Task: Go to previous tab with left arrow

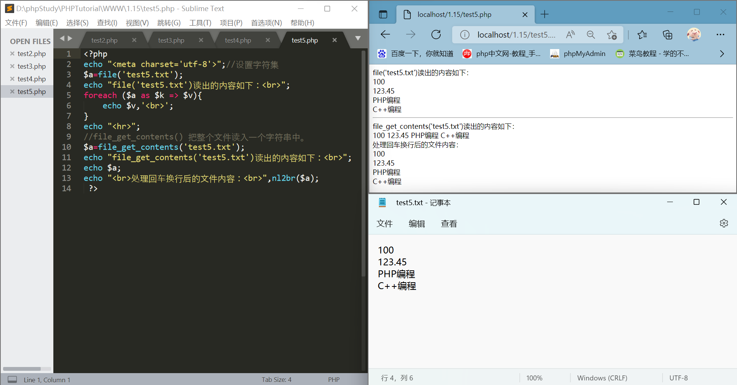Action: (62, 38)
